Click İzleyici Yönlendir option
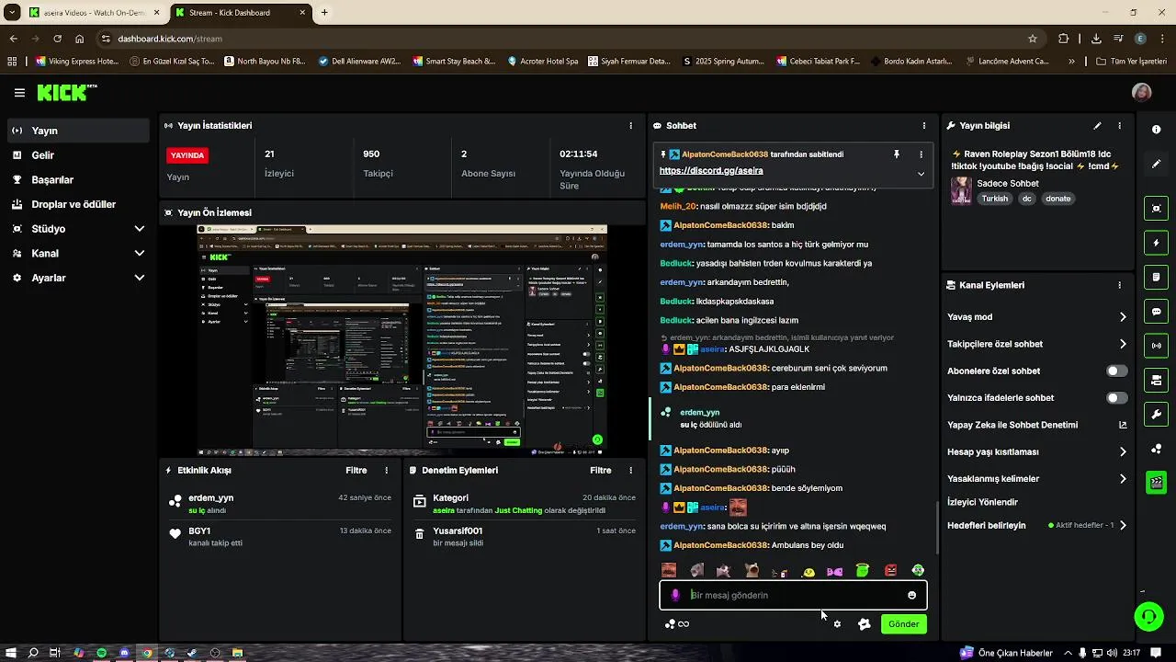1176x662 pixels. tap(982, 502)
